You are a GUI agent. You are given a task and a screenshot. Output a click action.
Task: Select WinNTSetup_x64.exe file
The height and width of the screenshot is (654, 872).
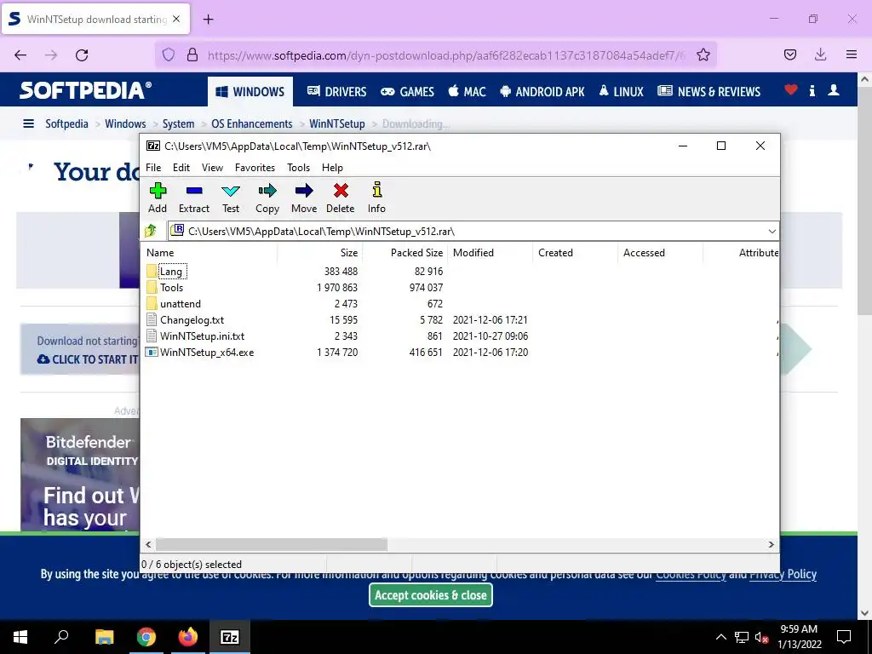tap(206, 352)
